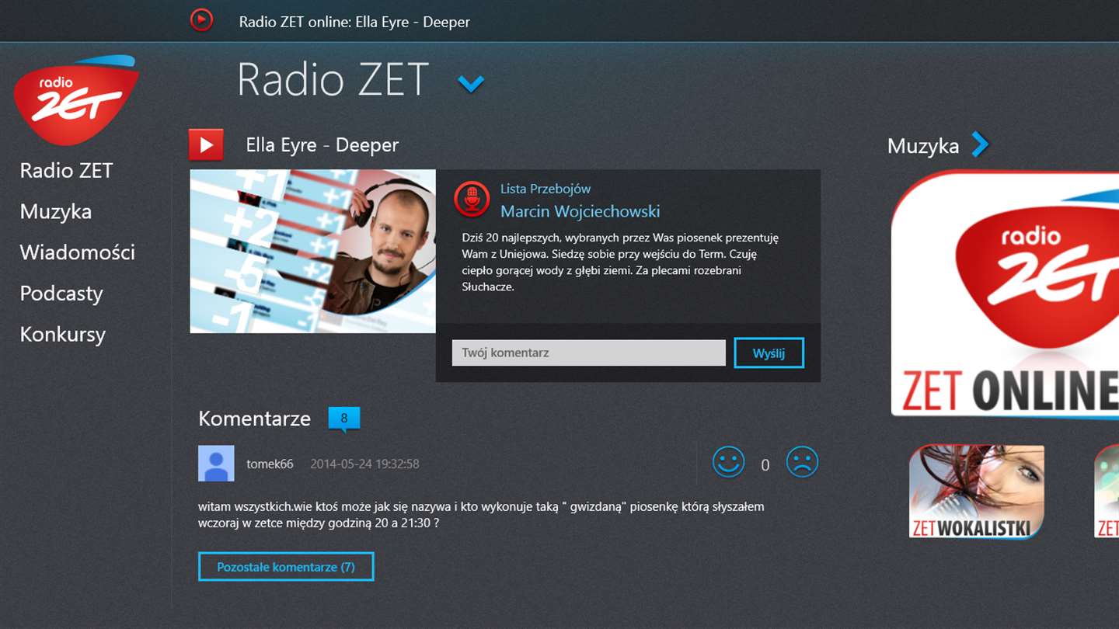Open the Marcin Wojciechowski presenter link
The width and height of the screenshot is (1119, 629).
[x=580, y=211]
